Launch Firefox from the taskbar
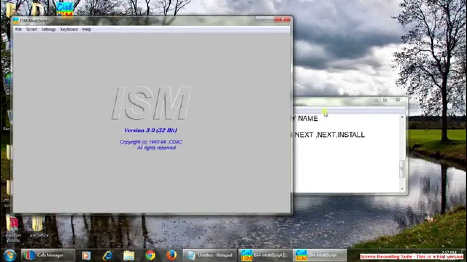The image size is (467, 262). 171,255
